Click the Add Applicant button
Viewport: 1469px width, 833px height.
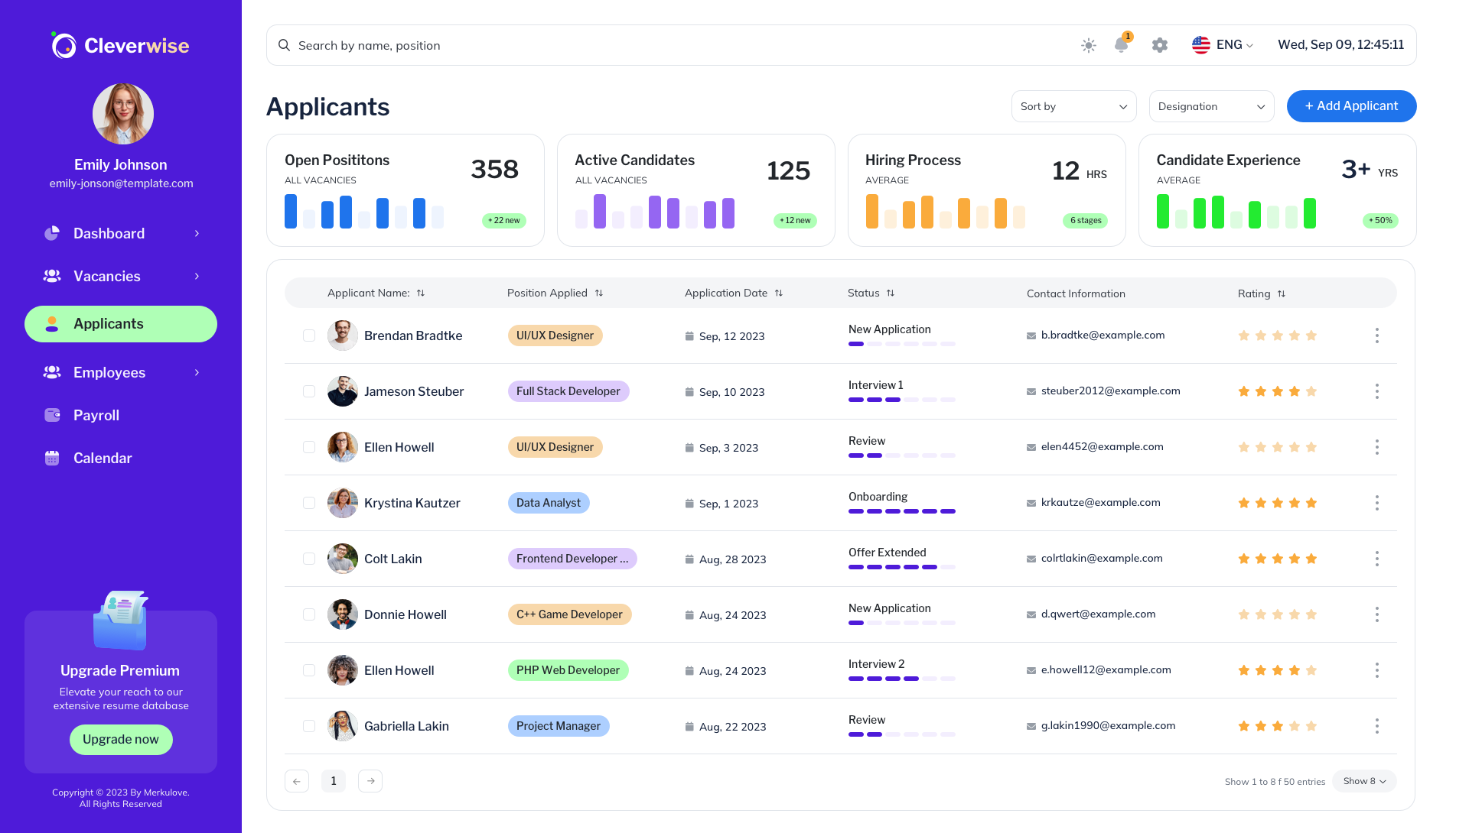(1351, 106)
